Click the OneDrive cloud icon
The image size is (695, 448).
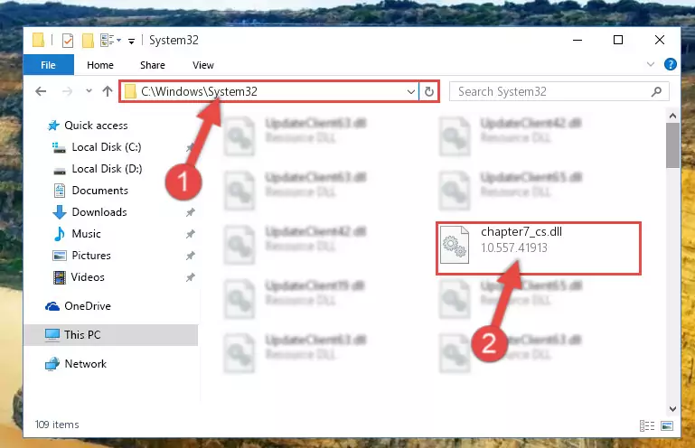(x=52, y=306)
